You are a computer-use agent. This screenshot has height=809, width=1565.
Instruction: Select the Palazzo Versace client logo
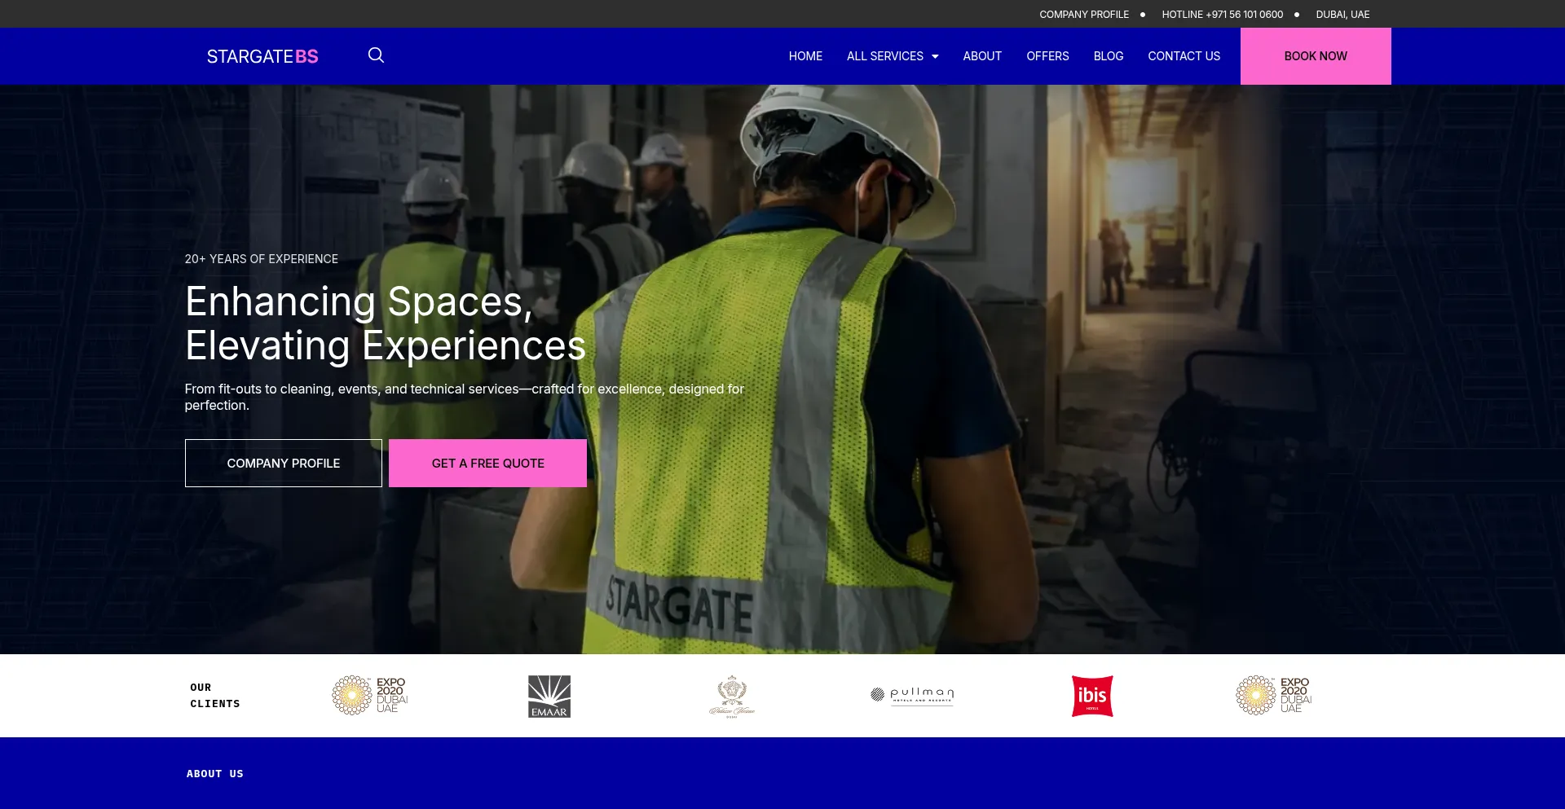click(732, 697)
